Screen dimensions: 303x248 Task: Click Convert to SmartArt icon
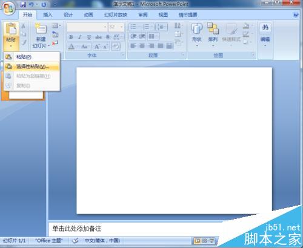[179, 42]
